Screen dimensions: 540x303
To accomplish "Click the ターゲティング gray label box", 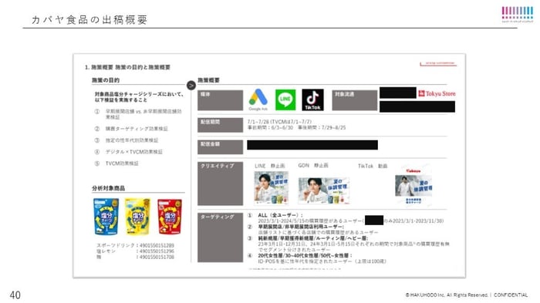I will coord(220,237).
